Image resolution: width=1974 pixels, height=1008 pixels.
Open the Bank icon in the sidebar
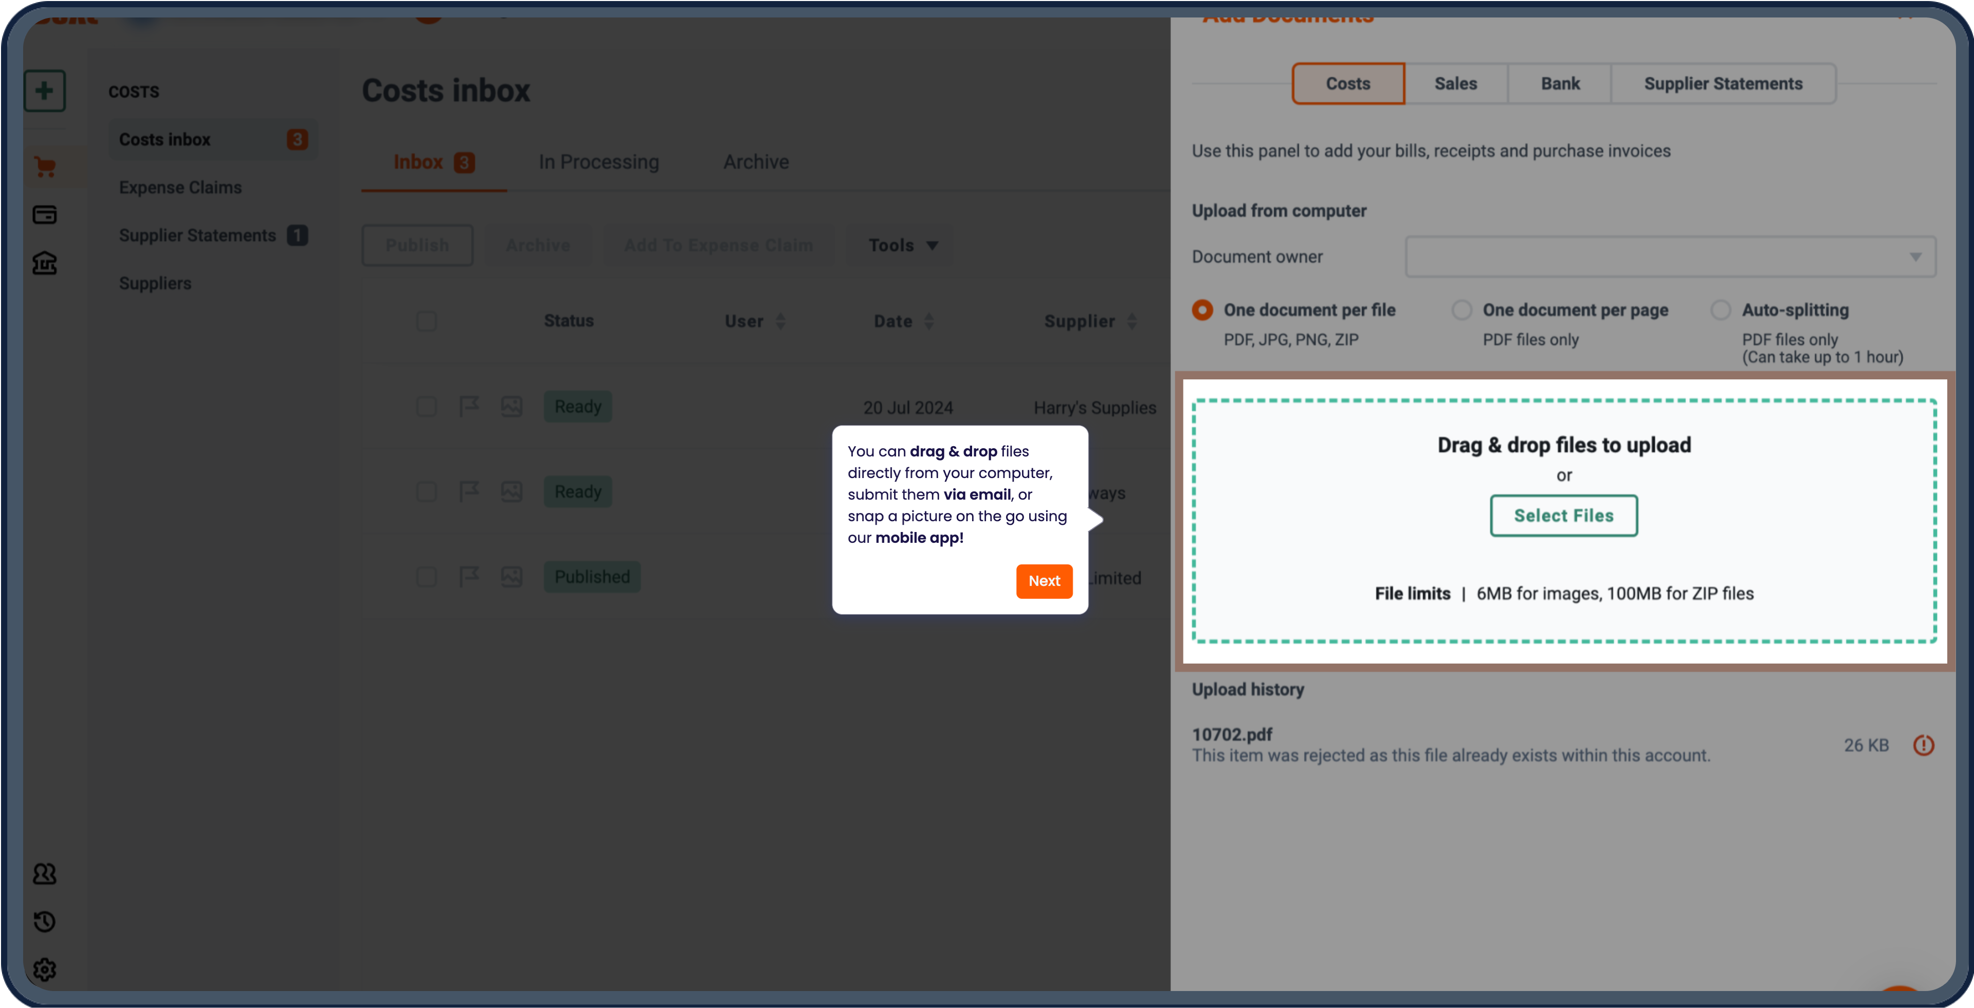click(x=44, y=264)
